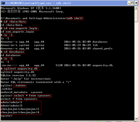Click the augurcity.db file name in listing
This screenshot has height=122, width=139.
[x=102, y=65]
